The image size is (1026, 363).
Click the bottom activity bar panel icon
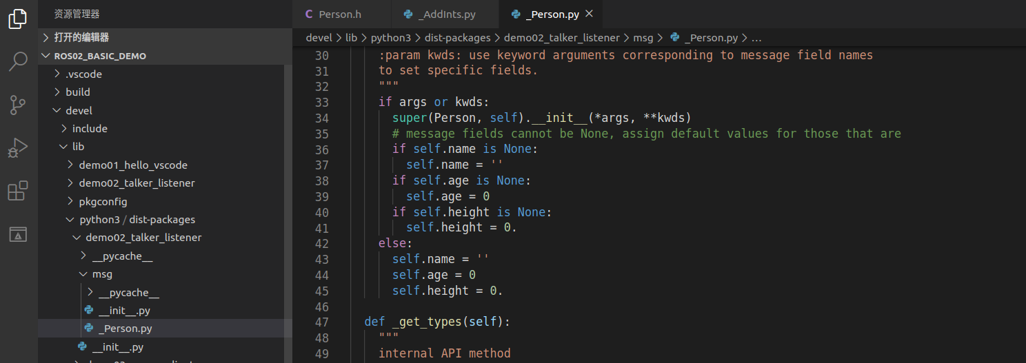(x=18, y=235)
